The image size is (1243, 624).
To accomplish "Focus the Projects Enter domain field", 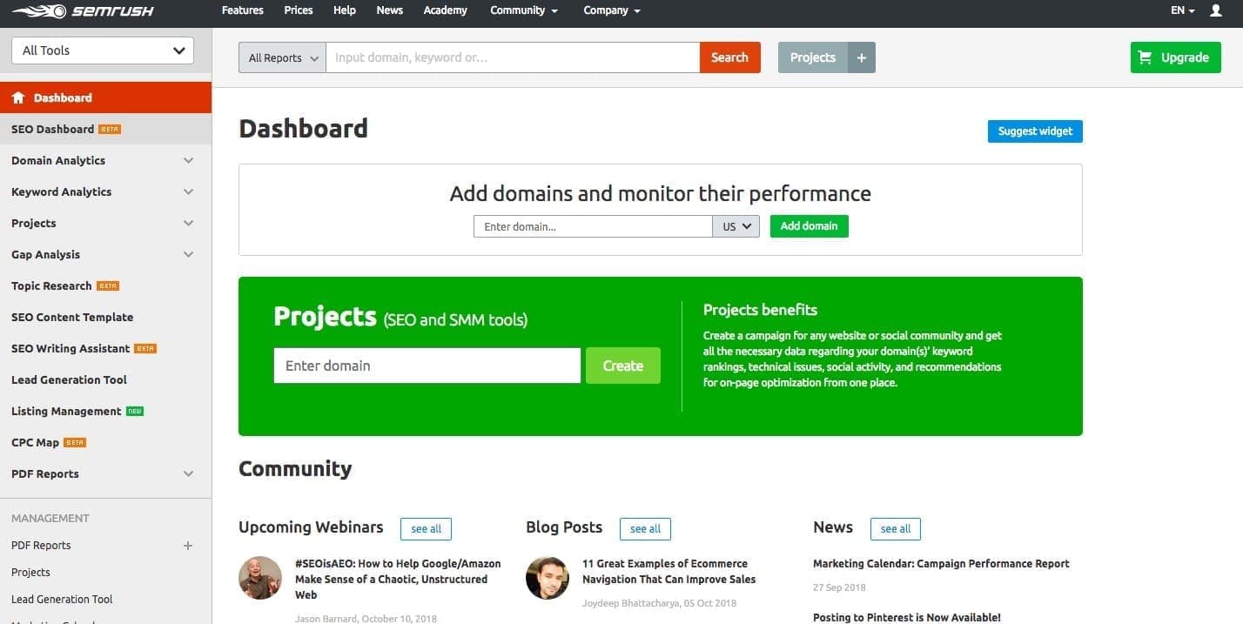I will coord(427,366).
